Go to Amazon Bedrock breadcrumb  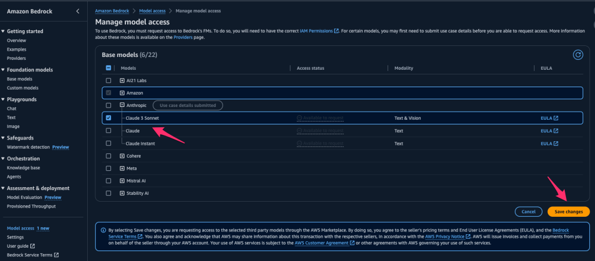pos(112,11)
